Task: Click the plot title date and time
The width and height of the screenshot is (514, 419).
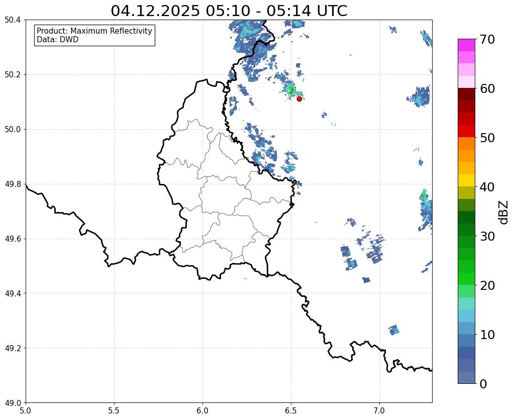Action: (x=229, y=11)
